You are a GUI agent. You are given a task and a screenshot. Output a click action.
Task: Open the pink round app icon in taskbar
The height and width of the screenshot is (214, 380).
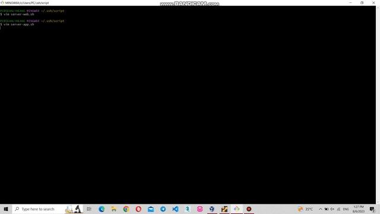pyautogui.click(x=199, y=209)
